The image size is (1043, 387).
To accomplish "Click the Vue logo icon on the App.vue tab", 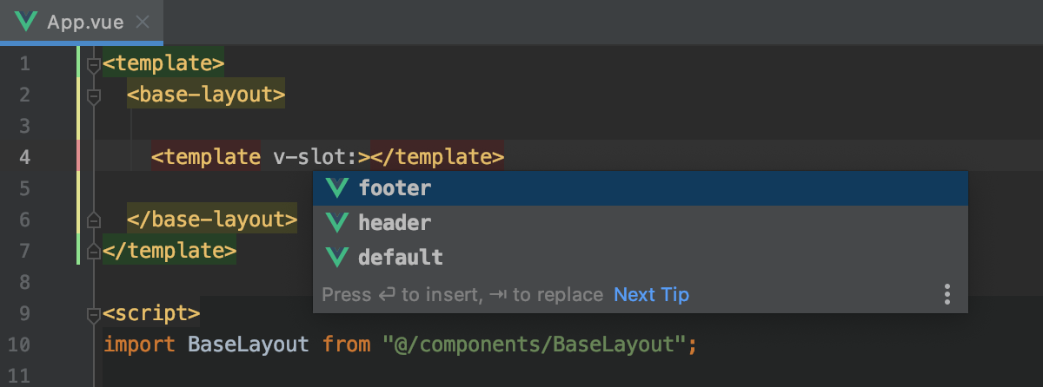I will coord(26,22).
